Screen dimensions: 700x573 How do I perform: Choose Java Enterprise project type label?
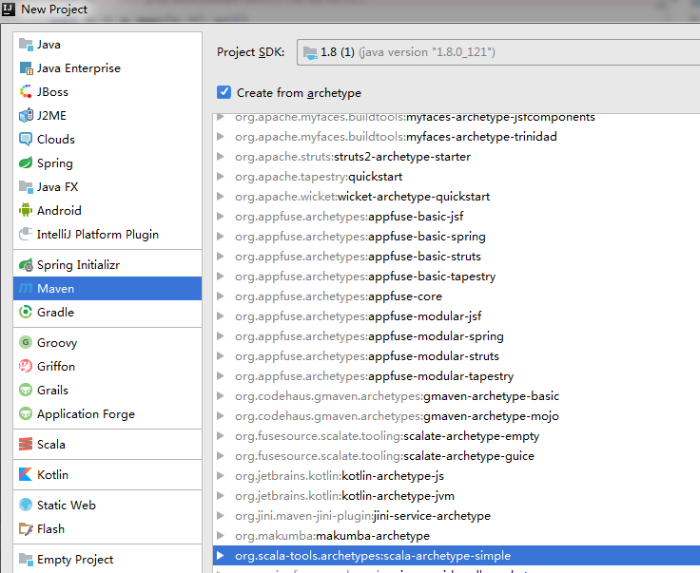pyautogui.click(x=79, y=68)
